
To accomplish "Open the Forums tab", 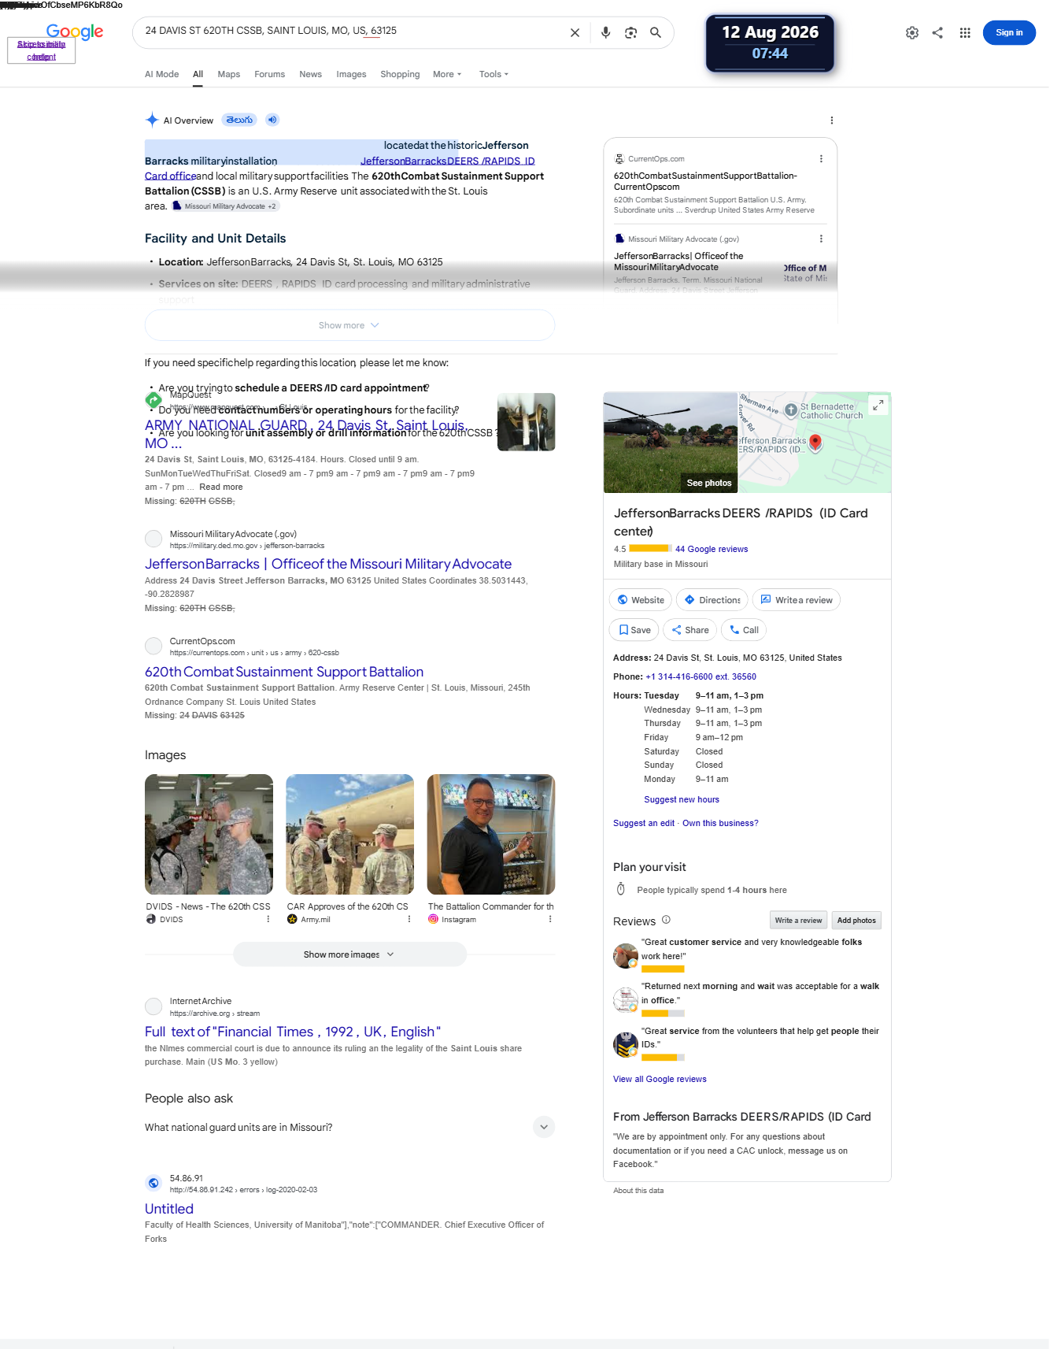I will [x=269, y=74].
